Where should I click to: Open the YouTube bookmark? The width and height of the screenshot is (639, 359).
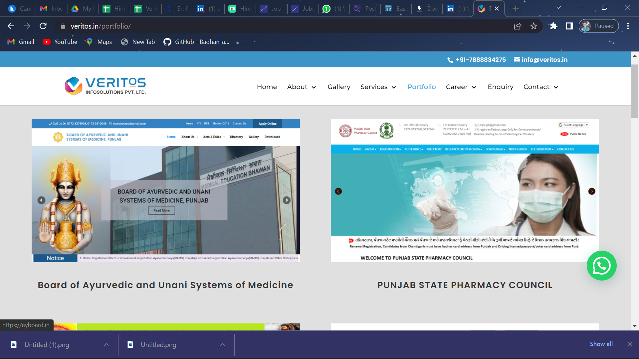60,42
